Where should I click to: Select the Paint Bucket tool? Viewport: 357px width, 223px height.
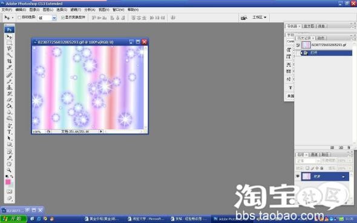pyautogui.click(x=9, y=106)
